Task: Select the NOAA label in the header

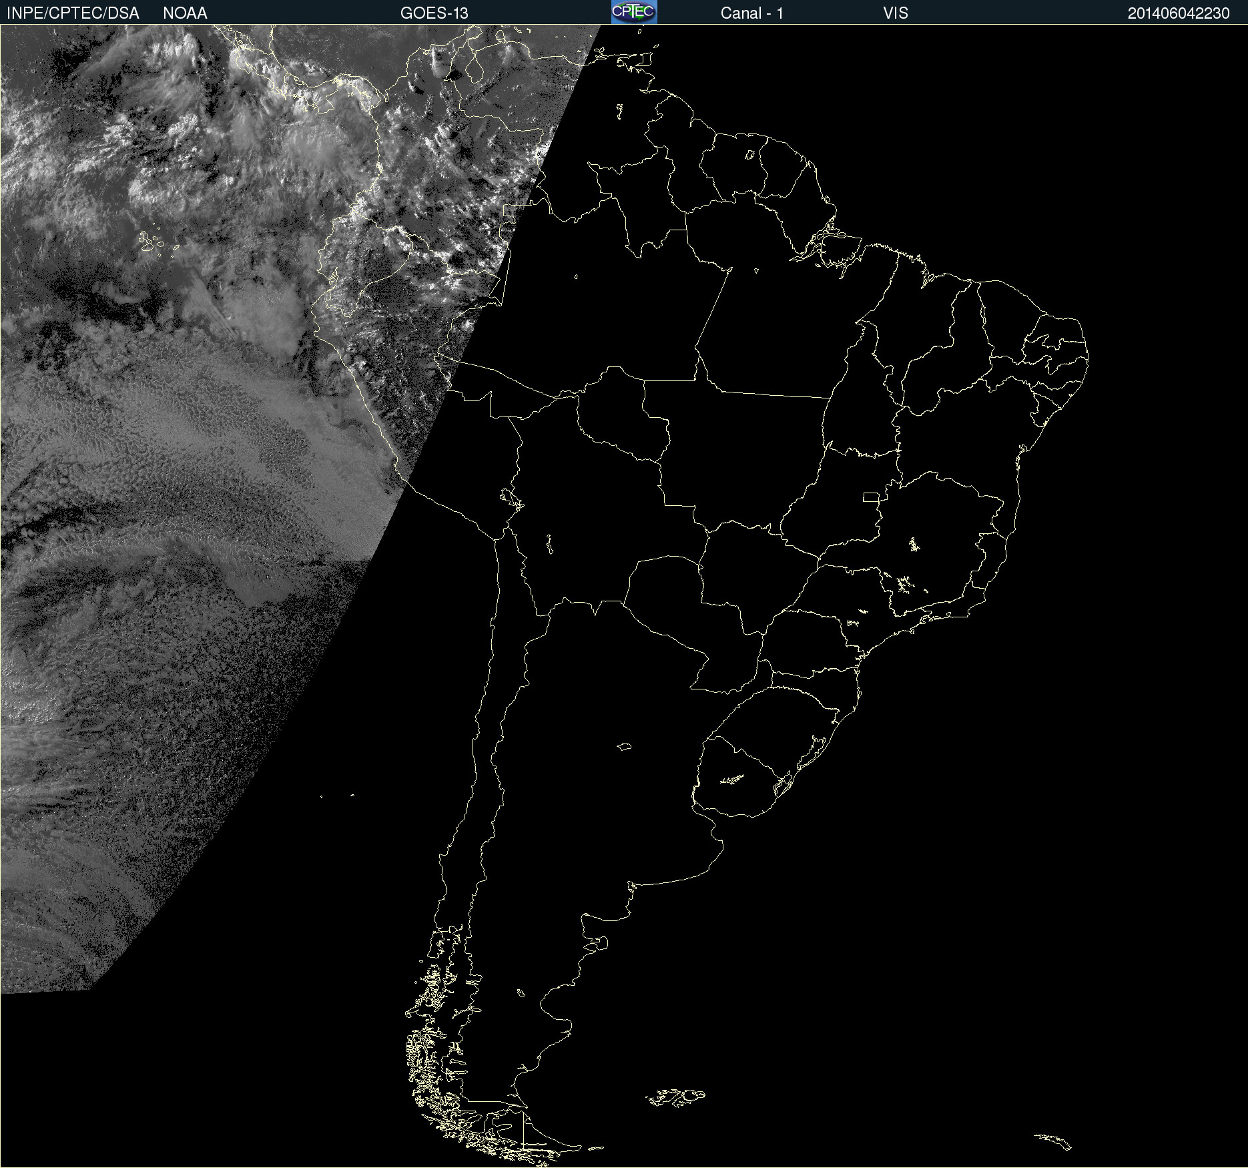Action: point(185,13)
